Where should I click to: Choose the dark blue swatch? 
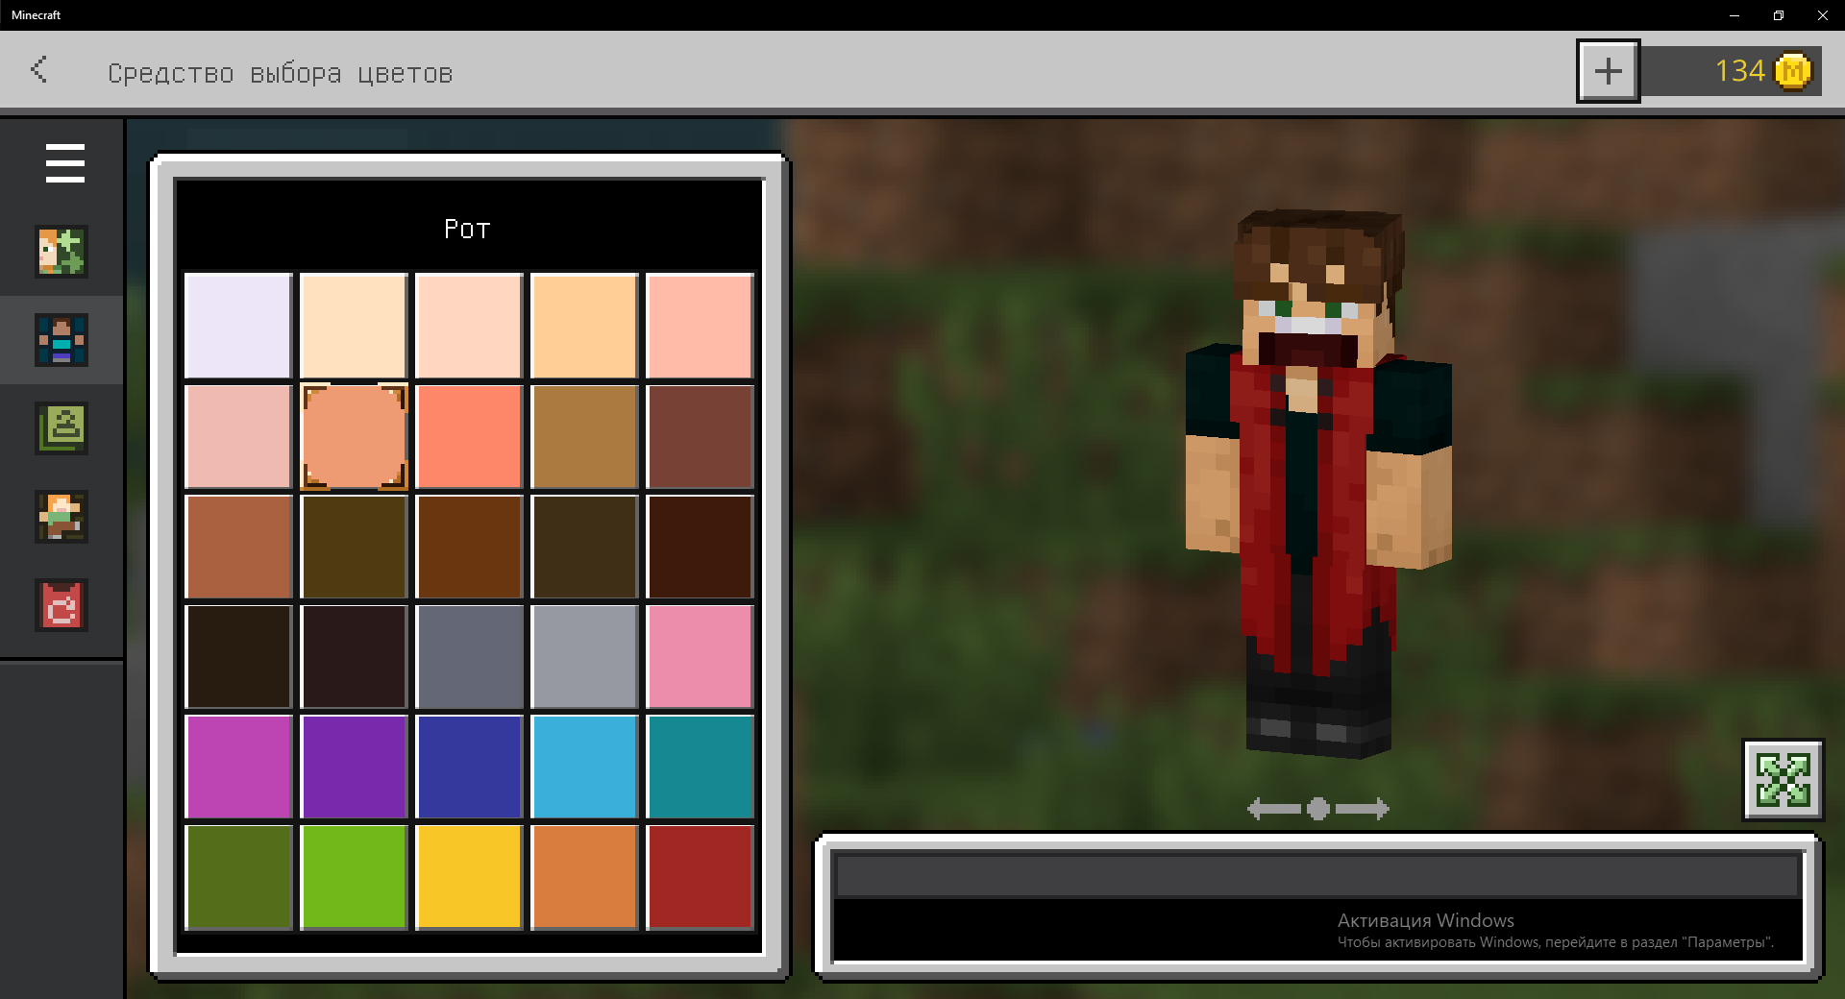469,767
